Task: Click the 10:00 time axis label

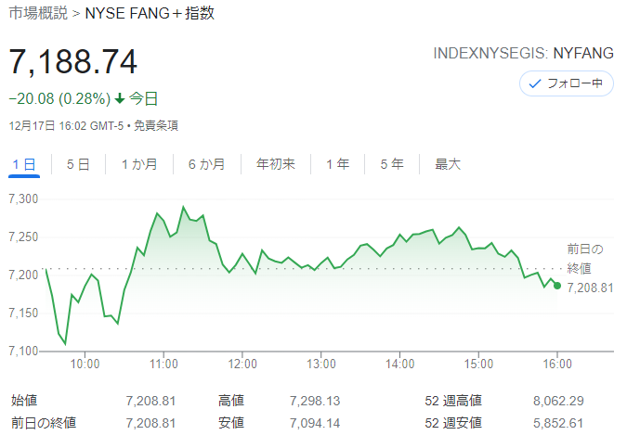Action: (85, 364)
